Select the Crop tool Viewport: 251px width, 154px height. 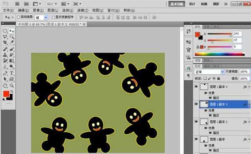coord(5,42)
